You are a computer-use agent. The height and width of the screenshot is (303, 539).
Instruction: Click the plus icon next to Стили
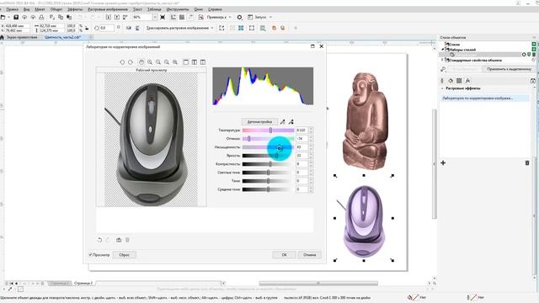pyautogui.click(x=534, y=45)
